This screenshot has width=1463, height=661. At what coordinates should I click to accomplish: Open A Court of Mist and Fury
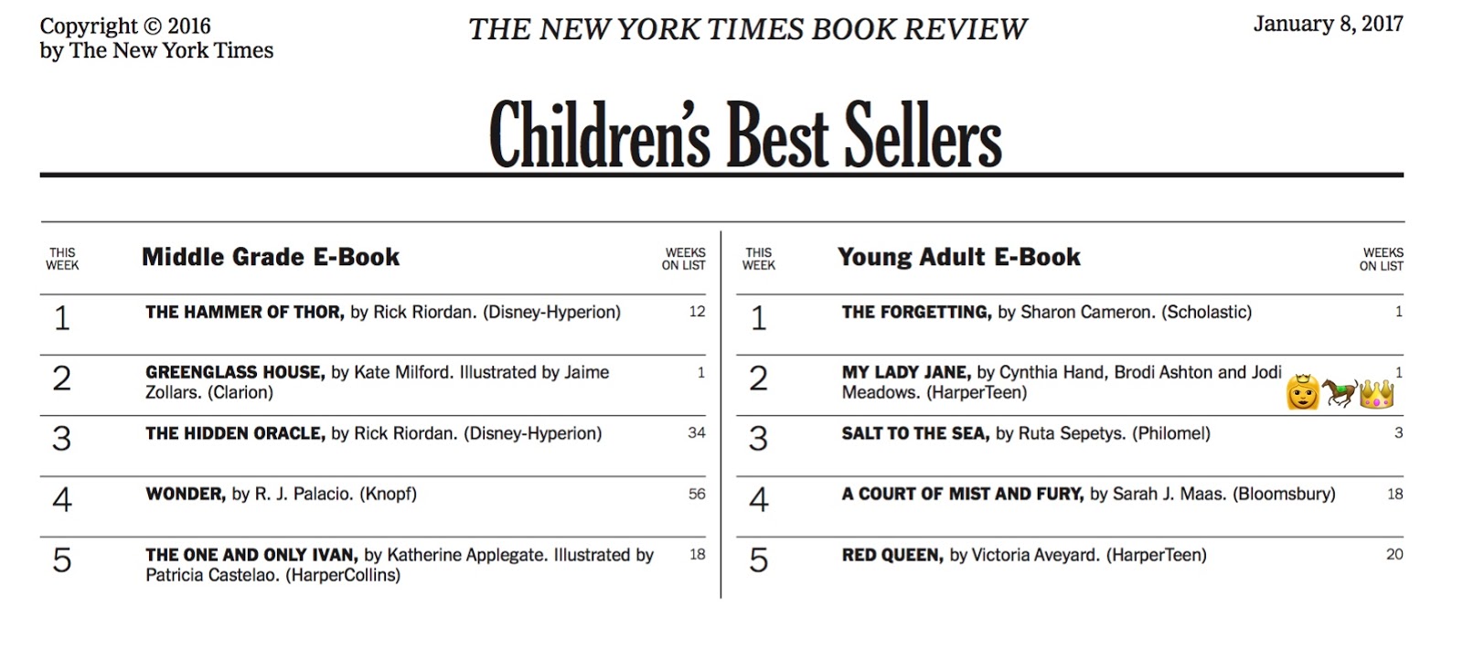tap(962, 495)
